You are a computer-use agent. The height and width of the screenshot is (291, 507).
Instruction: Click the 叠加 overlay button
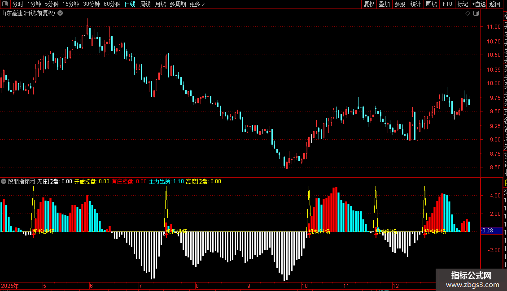pos(385,4)
